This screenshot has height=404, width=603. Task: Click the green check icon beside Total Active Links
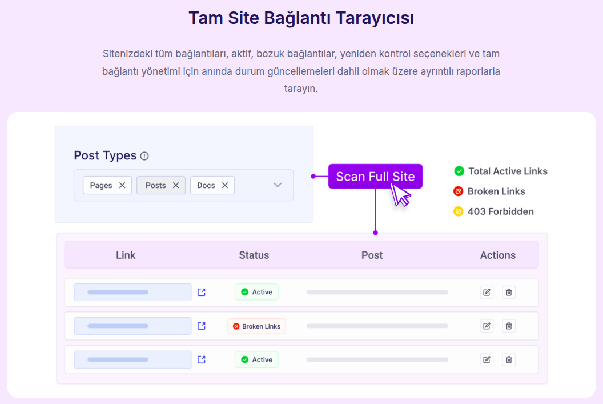(x=459, y=171)
